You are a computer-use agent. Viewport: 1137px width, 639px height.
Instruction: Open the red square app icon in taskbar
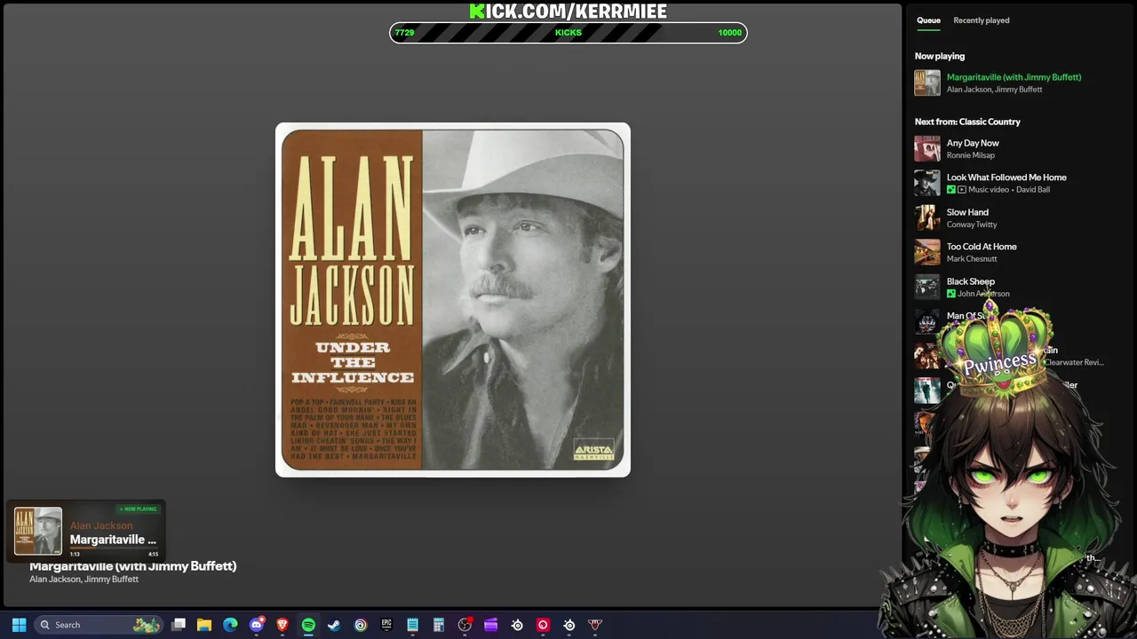(543, 625)
